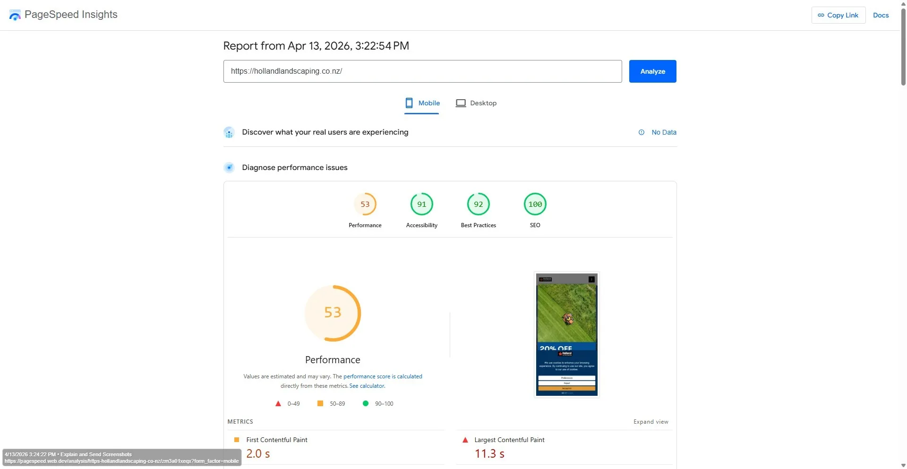Click the Copy Link button
The height and width of the screenshot is (469, 907).
[838, 15]
